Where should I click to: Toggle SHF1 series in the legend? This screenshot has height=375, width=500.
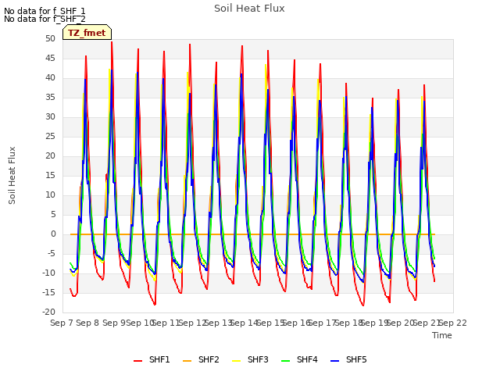[152, 359]
